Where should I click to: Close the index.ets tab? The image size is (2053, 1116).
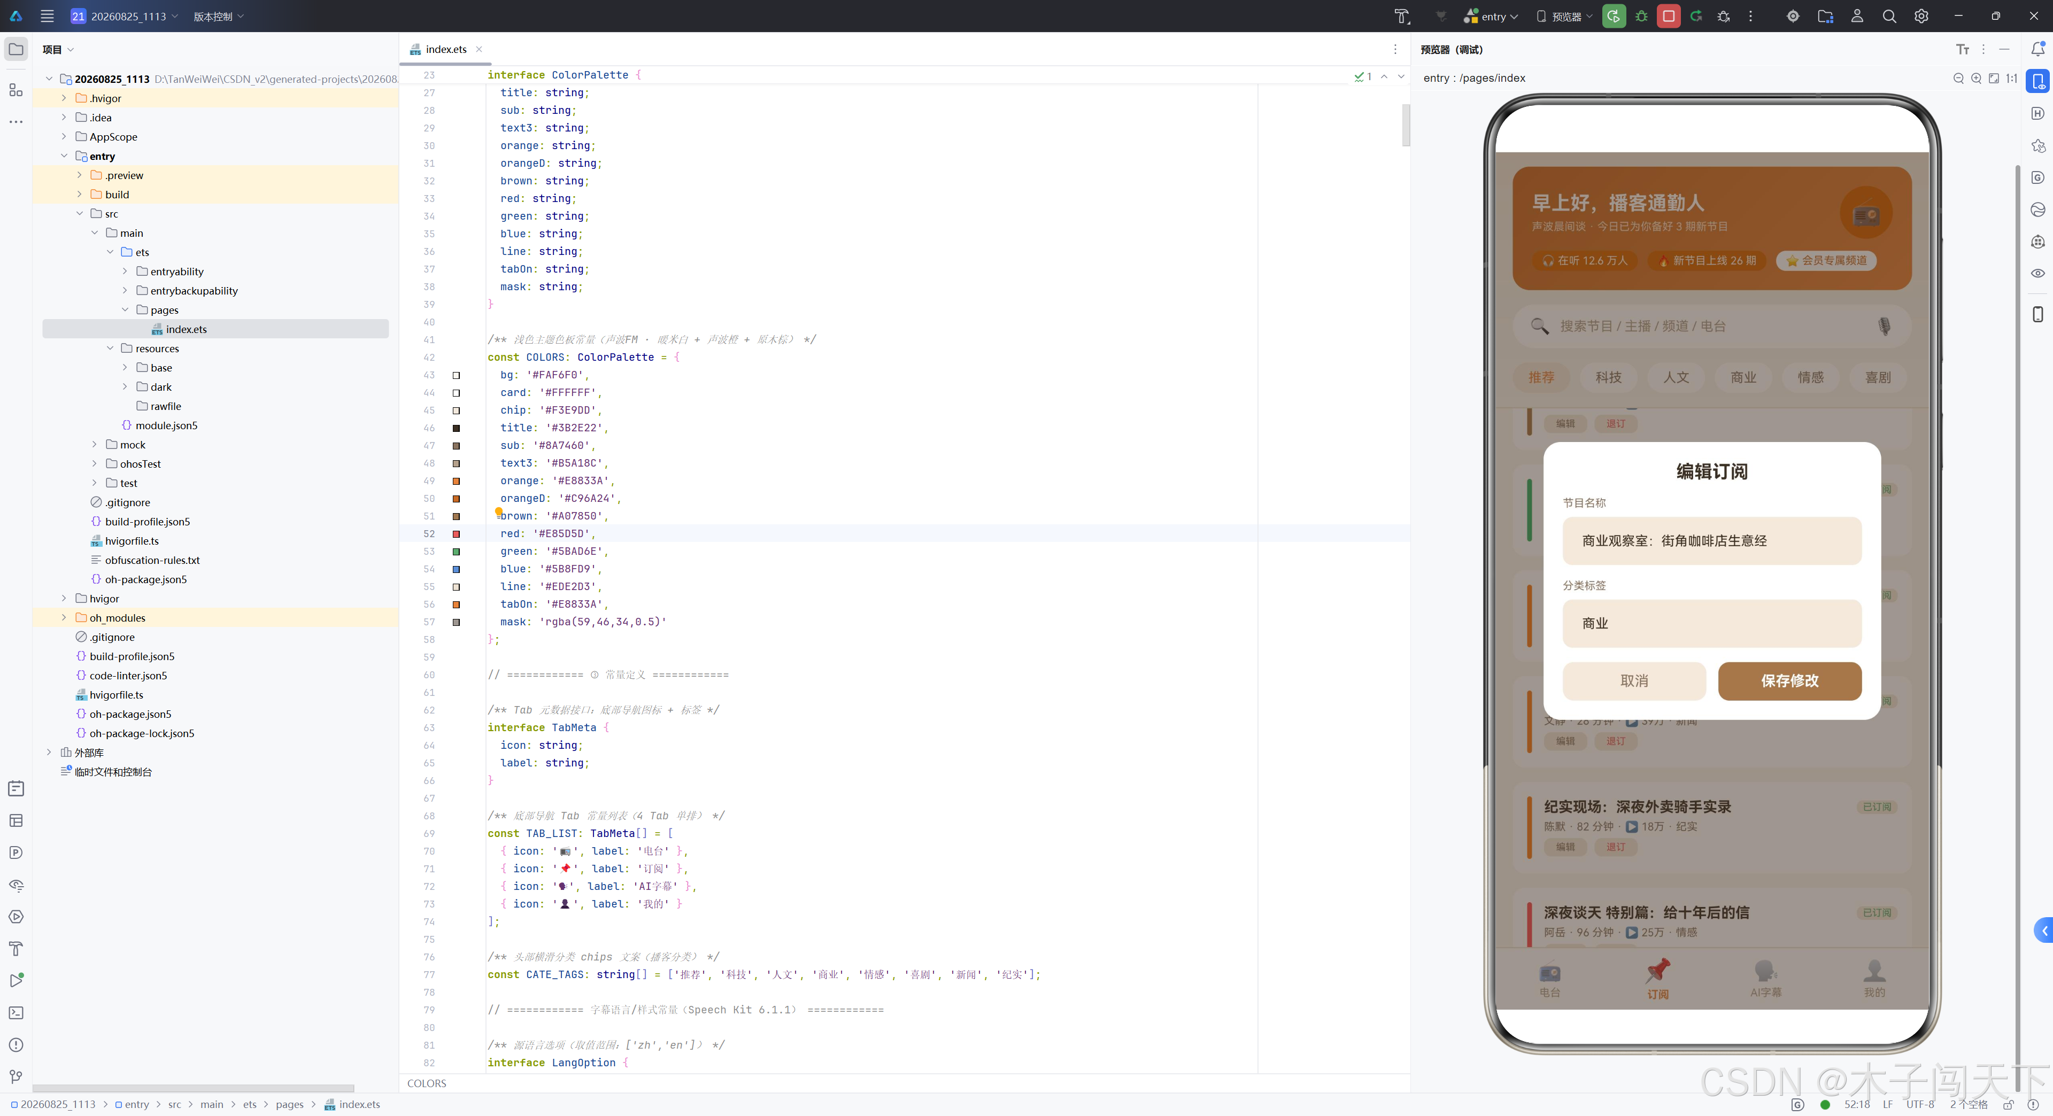[479, 49]
